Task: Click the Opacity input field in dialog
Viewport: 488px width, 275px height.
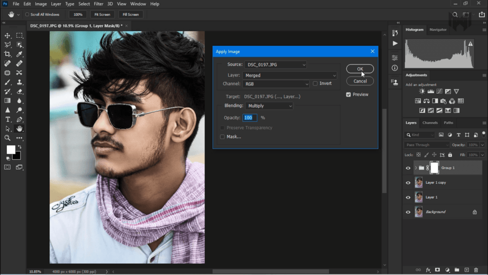Action: coord(250,118)
